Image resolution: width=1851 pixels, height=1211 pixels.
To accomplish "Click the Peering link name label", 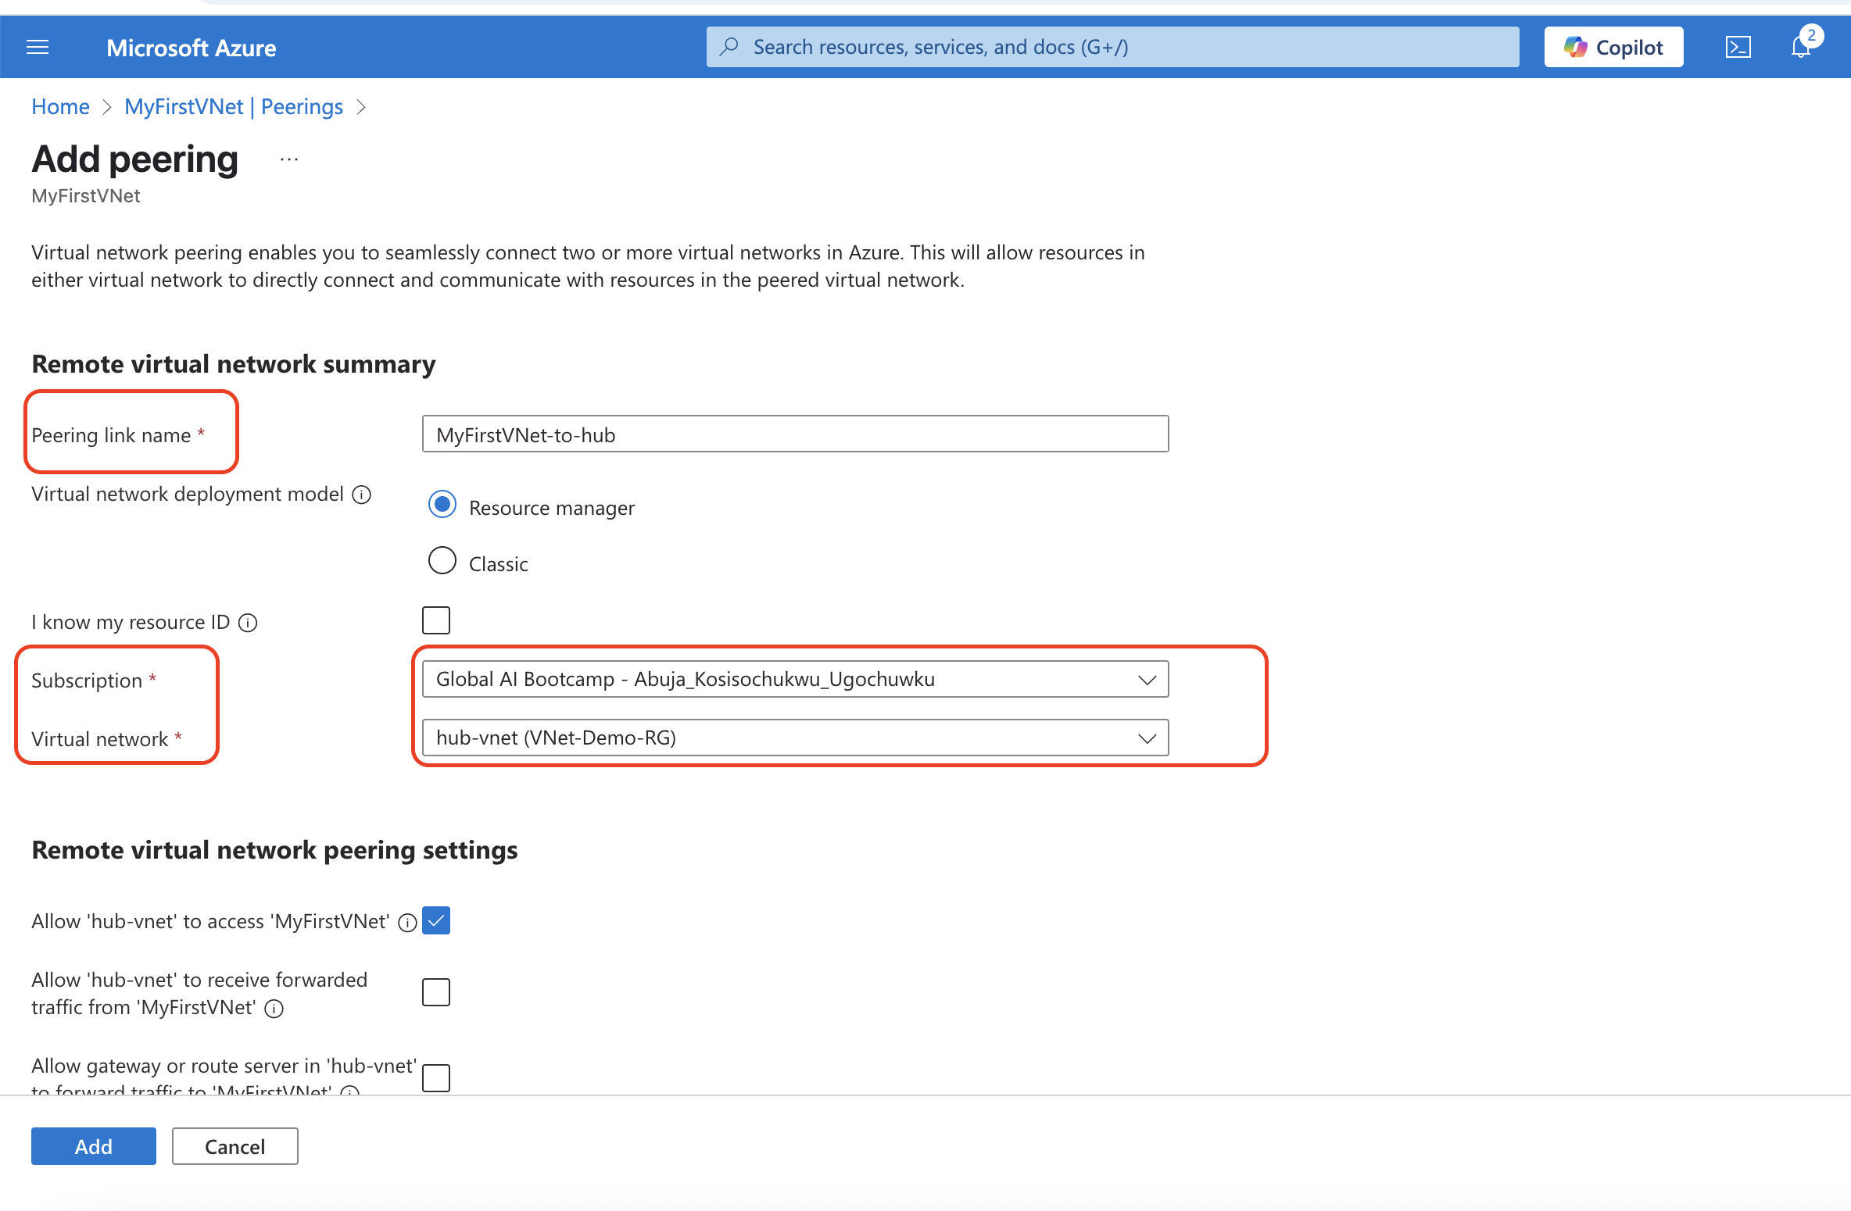I will tap(111, 435).
